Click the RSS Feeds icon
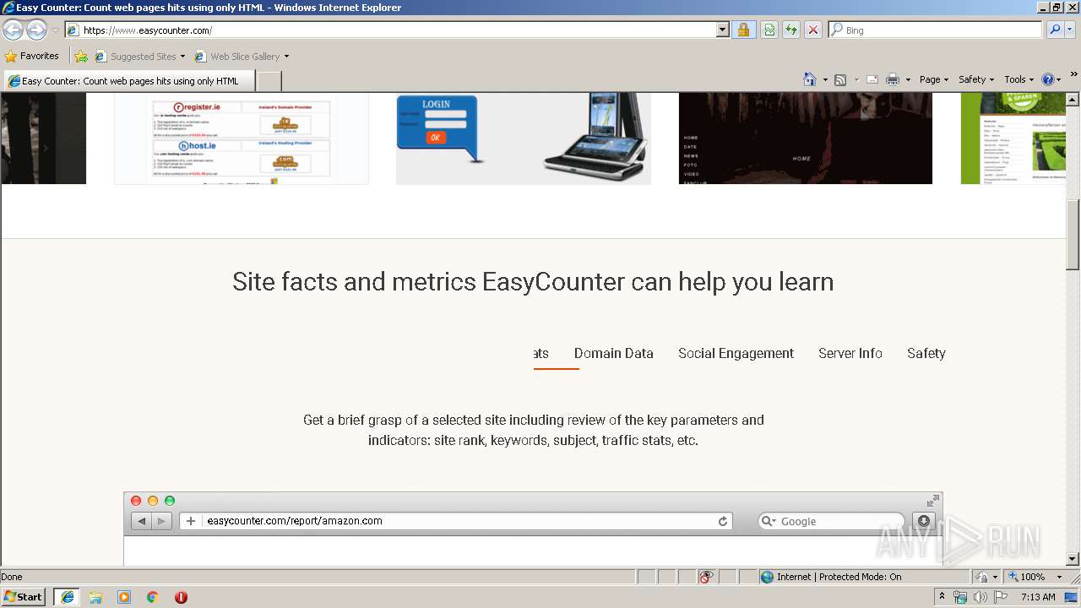The width and height of the screenshot is (1081, 608). 840,79
